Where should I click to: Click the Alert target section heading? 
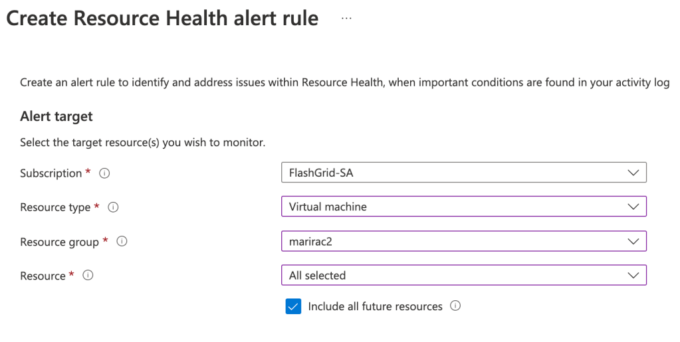57,116
